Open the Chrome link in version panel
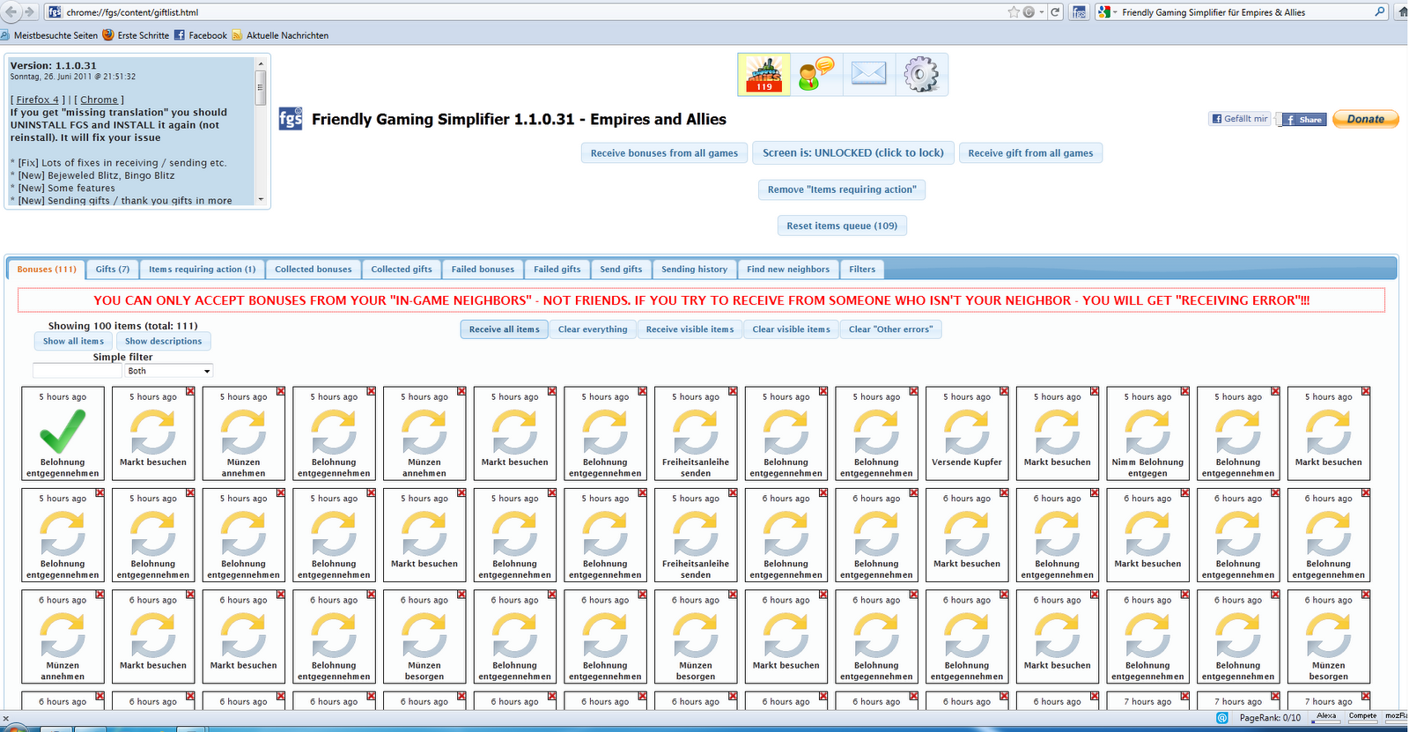Viewport: 1409px width, 732px height. pyautogui.click(x=100, y=100)
